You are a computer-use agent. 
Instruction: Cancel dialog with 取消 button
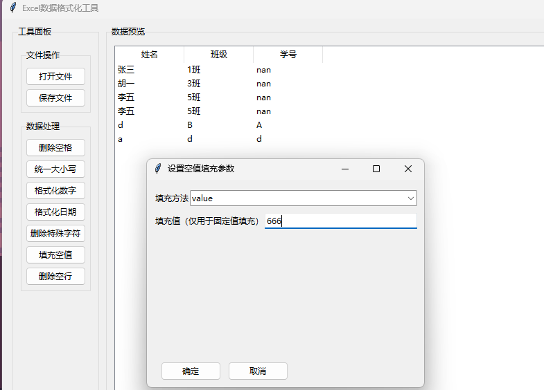(258, 371)
